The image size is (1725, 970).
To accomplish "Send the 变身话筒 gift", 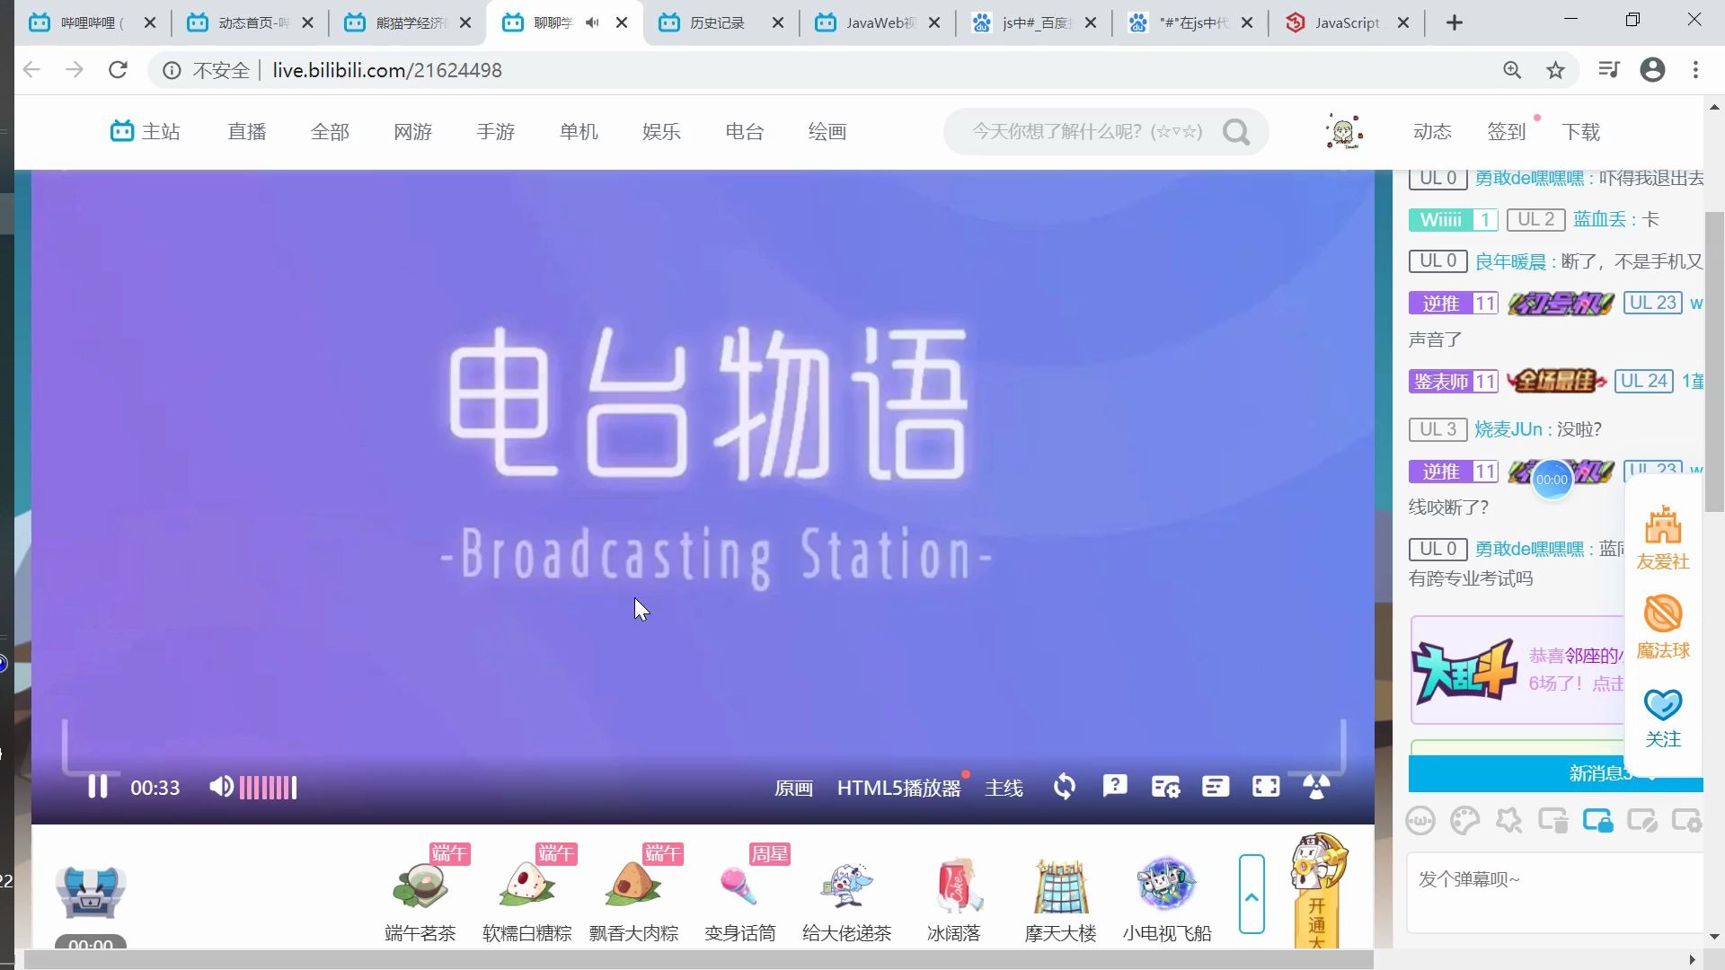I will tap(740, 895).
